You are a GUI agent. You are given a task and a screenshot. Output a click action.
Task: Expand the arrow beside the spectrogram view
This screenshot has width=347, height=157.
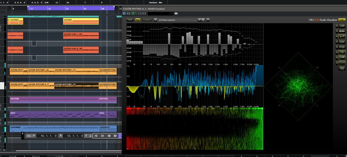tap(337, 42)
